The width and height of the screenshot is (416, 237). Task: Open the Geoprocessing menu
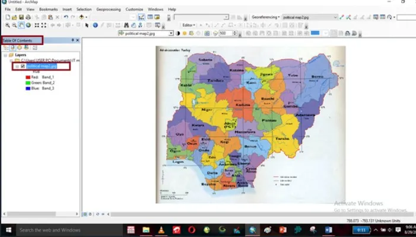[x=108, y=9]
